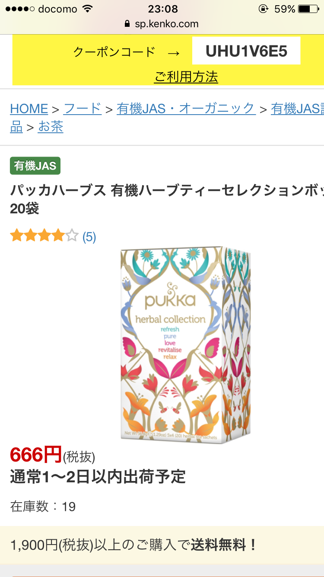Tap the product title パッカハーブス text
The image size is (324, 577).
click(x=58, y=190)
